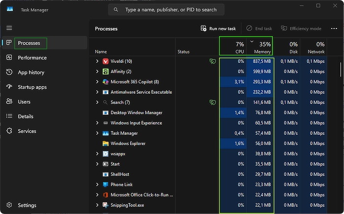Click the End task button
Viewport: 344px width, 214px height.
click(x=259, y=28)
